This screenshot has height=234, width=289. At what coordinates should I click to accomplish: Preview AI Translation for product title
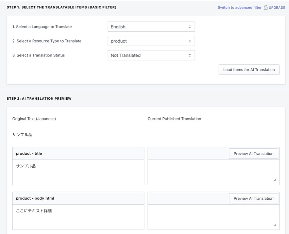[253, 154]
